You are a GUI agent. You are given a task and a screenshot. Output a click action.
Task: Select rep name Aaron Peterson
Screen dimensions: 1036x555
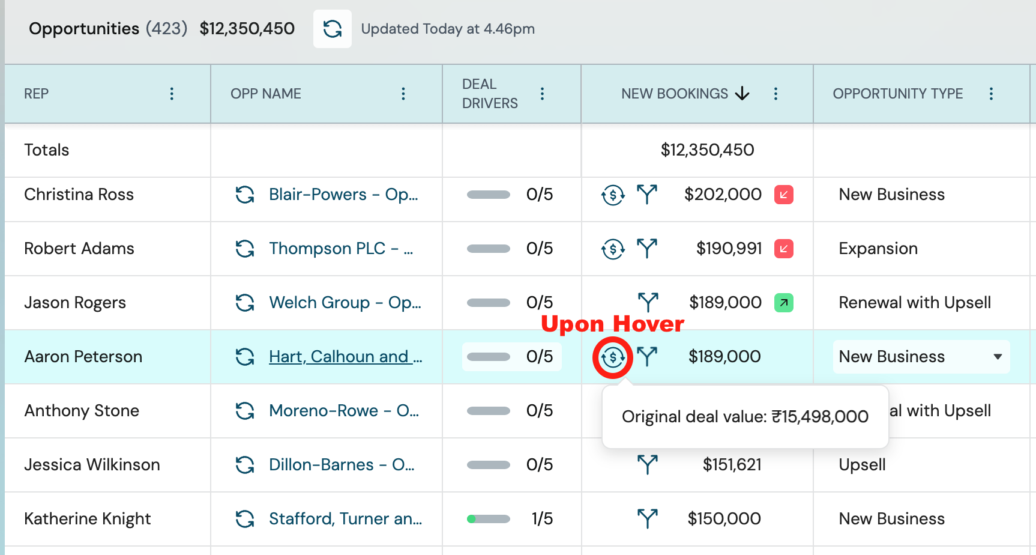click(x=83, y=357)
